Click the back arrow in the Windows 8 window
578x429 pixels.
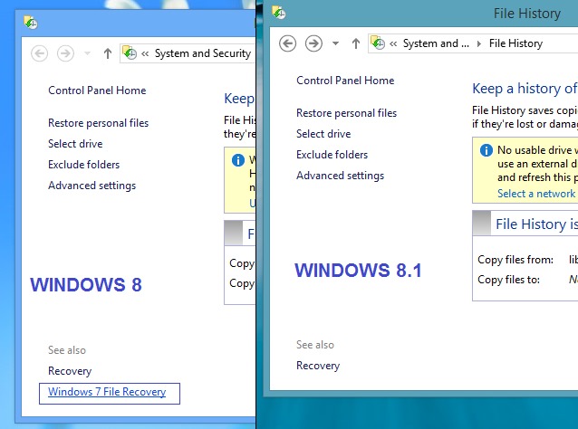[39, 53]
